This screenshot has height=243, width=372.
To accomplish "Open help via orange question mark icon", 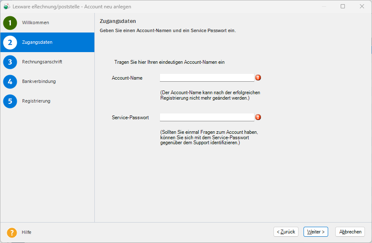I will [x=12, y=233].
